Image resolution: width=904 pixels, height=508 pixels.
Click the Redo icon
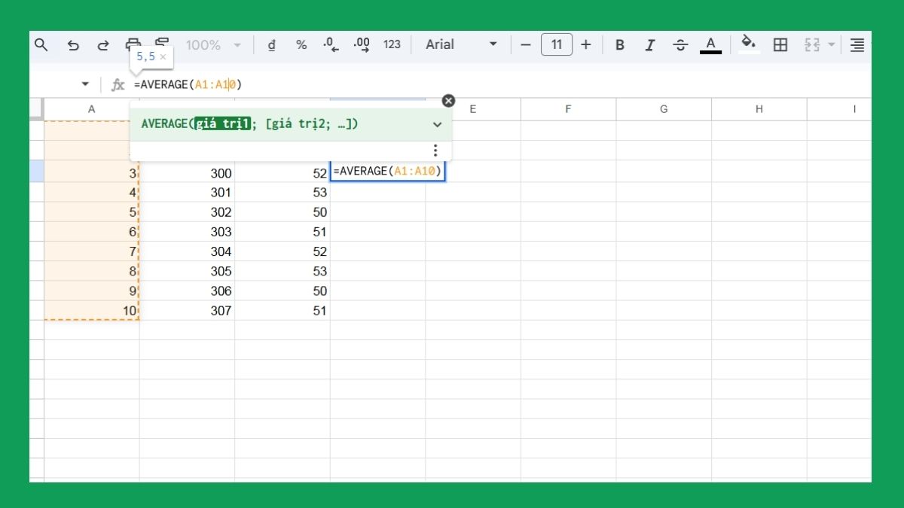[x=103, y=44]
